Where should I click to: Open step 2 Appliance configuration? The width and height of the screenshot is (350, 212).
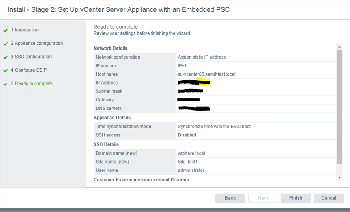(37, 43)
